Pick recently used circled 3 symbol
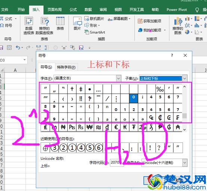The height and width of the screenshot is (191, 207). pyautogui.click(x=55, y=148)
